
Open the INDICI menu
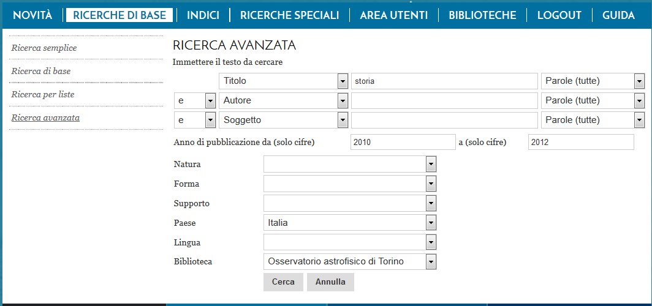click(x=203, y=15)
